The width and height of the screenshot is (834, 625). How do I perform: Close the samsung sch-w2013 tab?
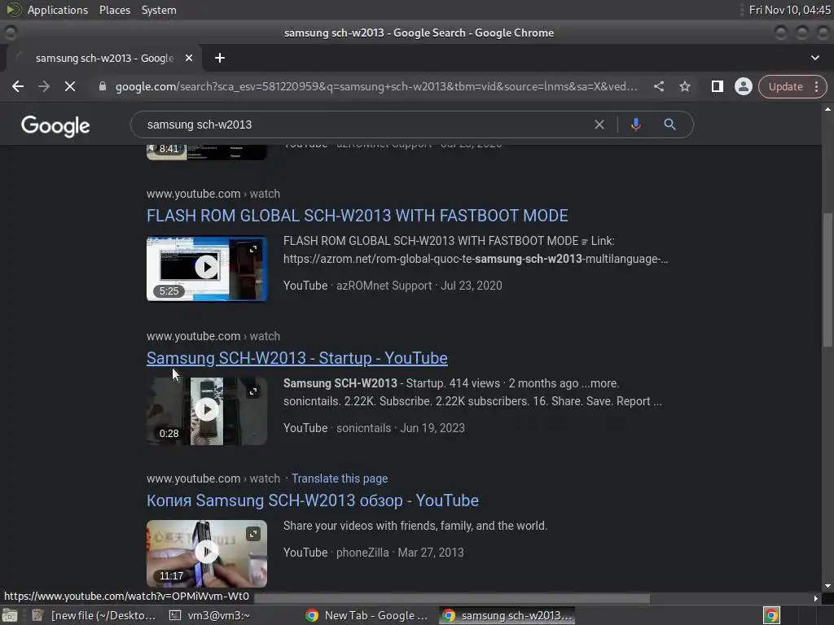coord(189,58)
